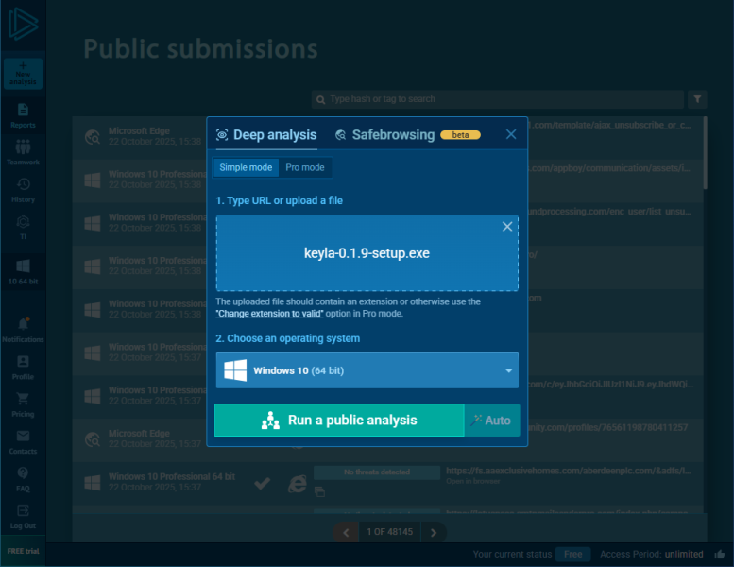Click the Log Out icon
The height and width of the screenshot is (567, 734).
[x=23, y=515]
